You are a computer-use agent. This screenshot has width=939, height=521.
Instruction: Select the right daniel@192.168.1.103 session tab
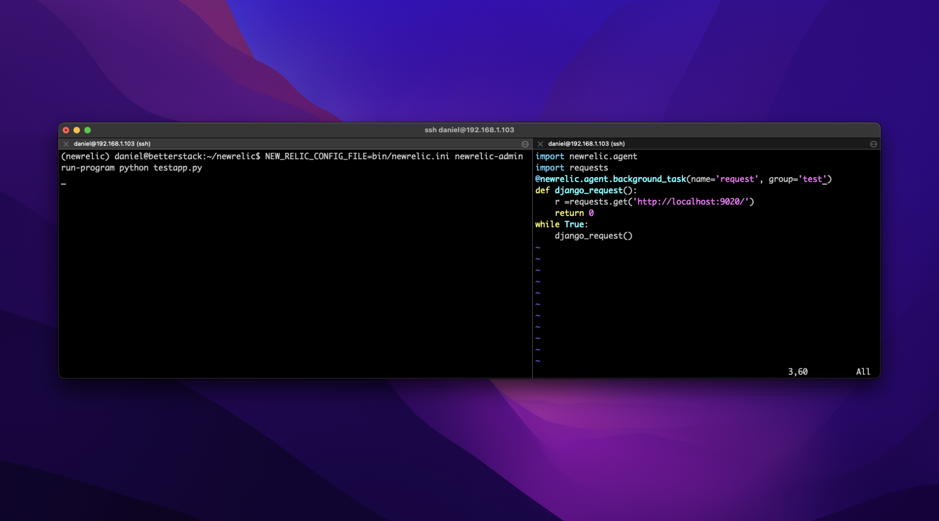tap(587, 144)
